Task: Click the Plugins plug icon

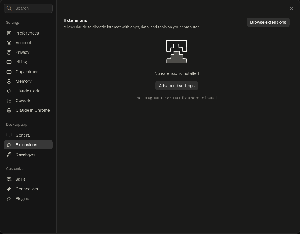Action: [9, 199]
